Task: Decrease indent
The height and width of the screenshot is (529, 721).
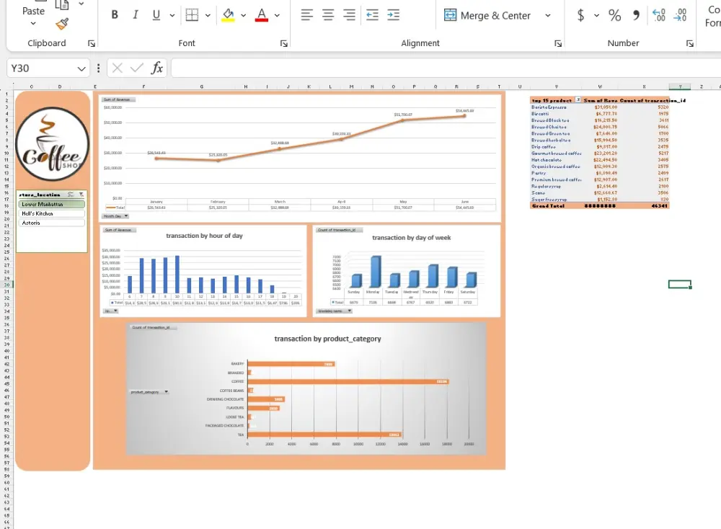Action: 372,14
